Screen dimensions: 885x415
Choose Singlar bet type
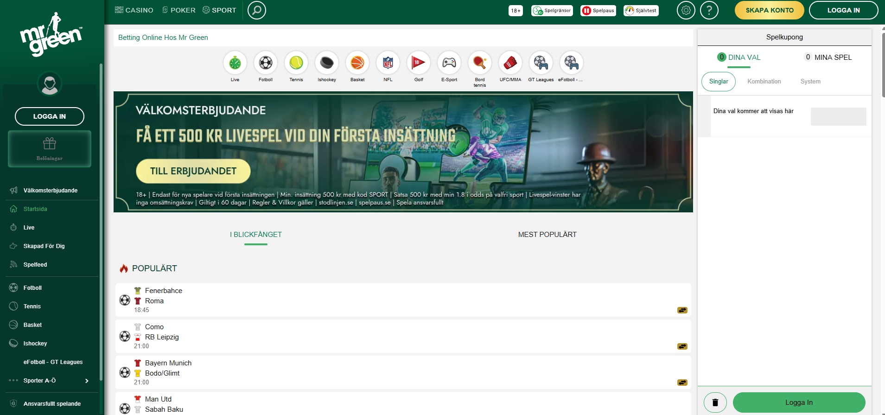coord(719,82)
